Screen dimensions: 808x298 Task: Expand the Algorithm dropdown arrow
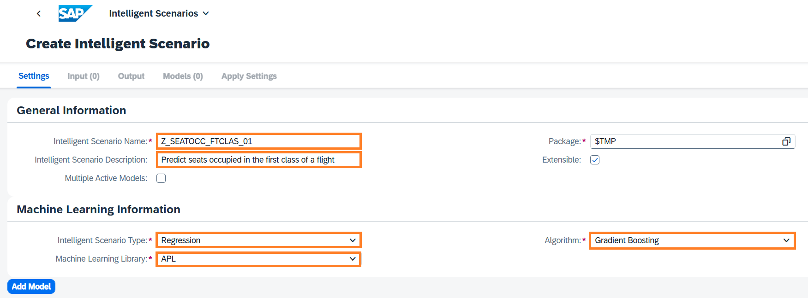(786, 240)
